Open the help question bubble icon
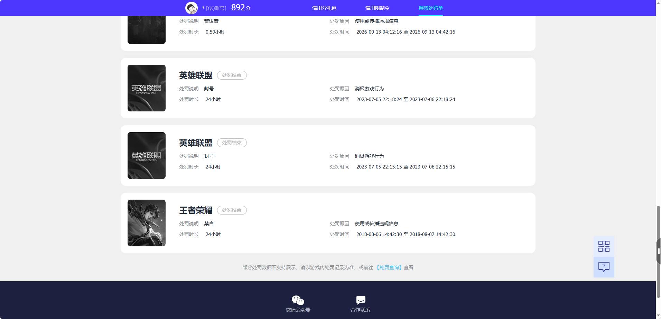Image resolution: width=661 pixels, height=319 pixels. 604,267
